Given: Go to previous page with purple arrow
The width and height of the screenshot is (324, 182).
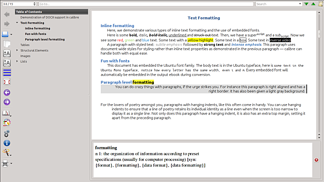Looking at the screenshot, I should point(7,92).
